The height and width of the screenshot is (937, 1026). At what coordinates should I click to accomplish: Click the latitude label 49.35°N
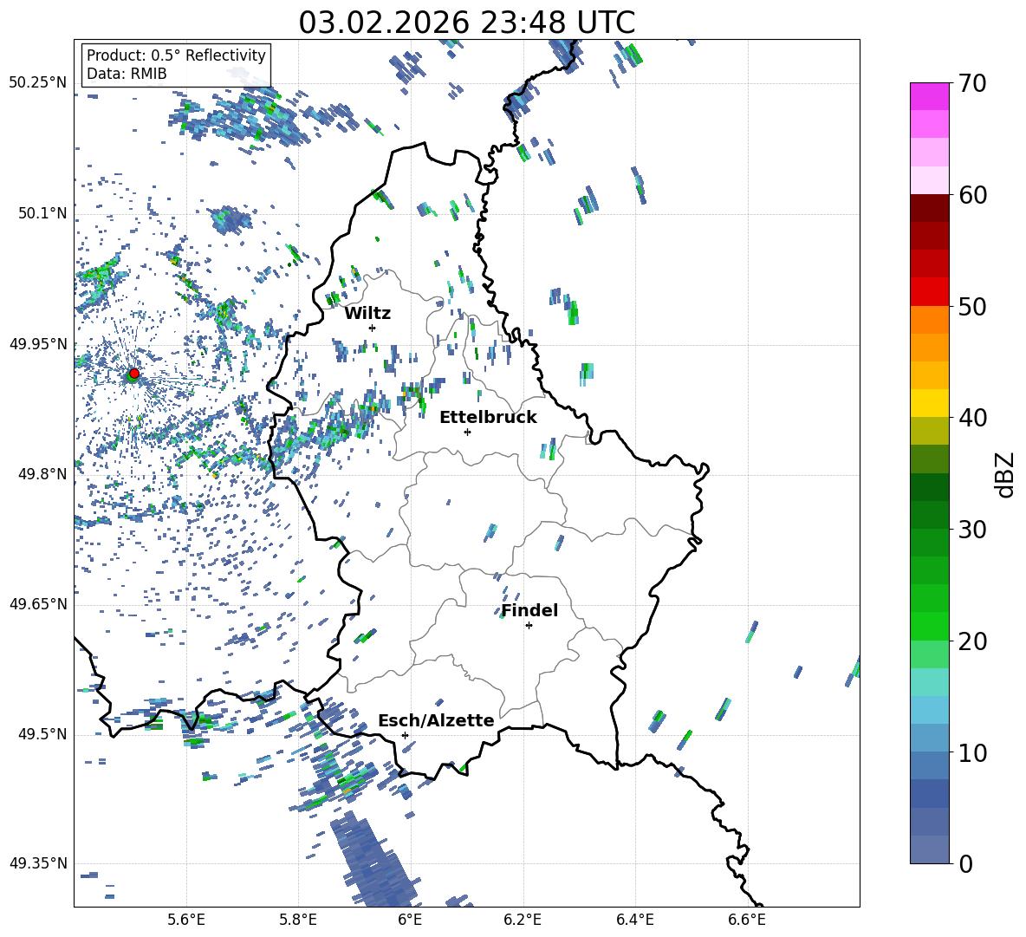[38, 863]
